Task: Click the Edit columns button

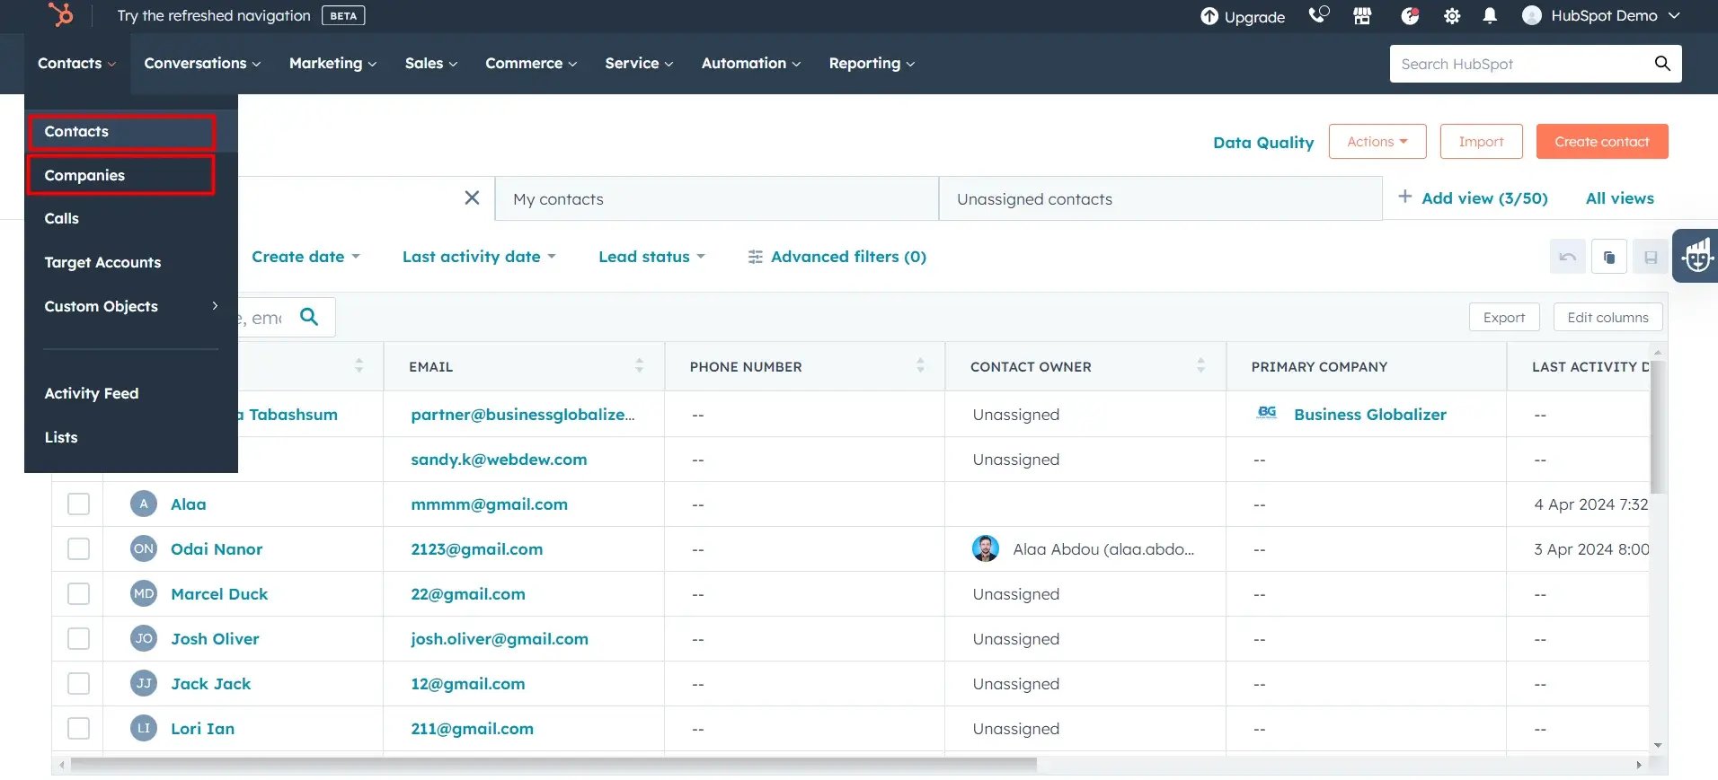Action: [1607, 317]
